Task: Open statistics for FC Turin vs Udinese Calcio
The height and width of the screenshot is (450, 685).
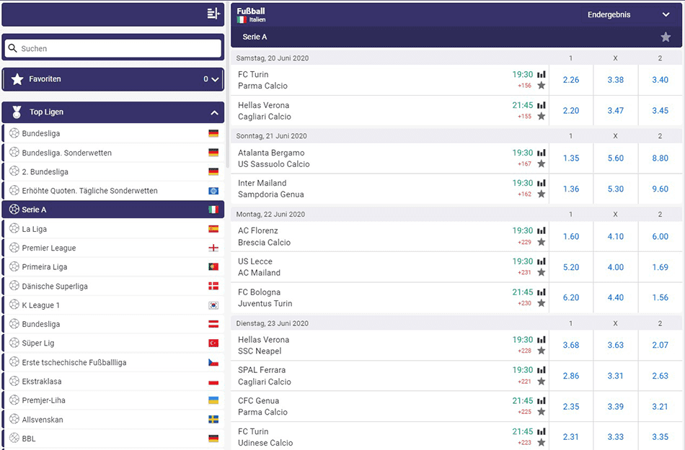Action: (542, 431)
